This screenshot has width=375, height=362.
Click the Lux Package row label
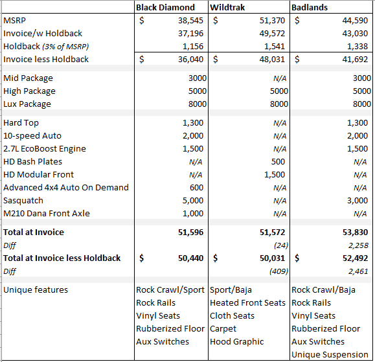pyautogui.click(x=27, y=104)
